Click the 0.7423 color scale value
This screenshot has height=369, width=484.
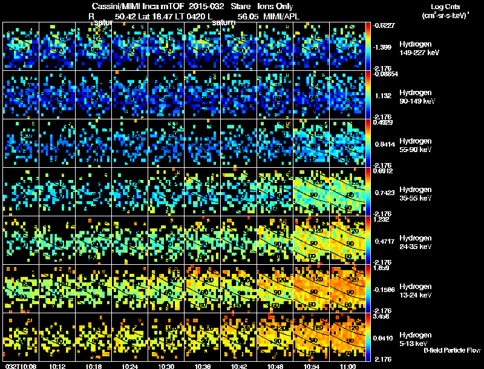(x=385, y=193)
